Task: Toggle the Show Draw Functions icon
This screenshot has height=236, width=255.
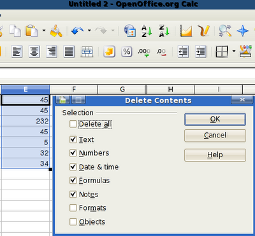Action: tap(203, 31)
